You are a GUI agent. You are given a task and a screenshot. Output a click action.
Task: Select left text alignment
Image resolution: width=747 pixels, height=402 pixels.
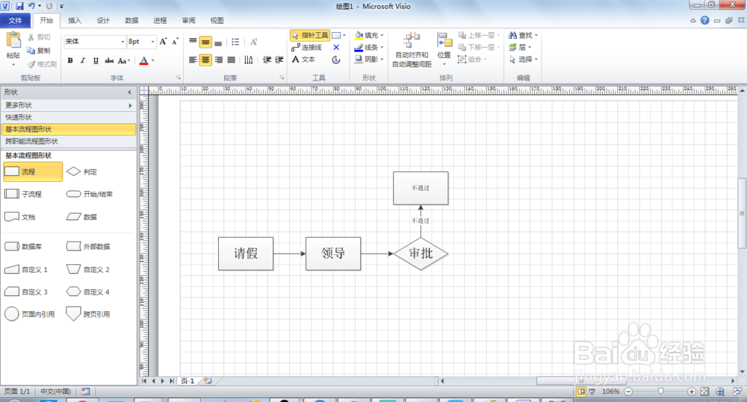pos(193,60)
